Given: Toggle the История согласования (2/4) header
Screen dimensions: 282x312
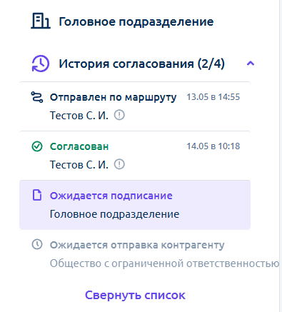Looking at the screenshot, I should 141,64.
